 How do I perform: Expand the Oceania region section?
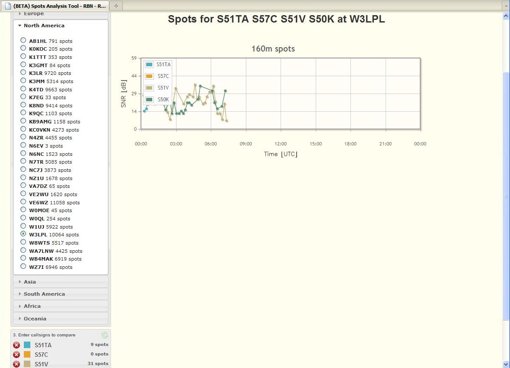(x=35, y=319)
